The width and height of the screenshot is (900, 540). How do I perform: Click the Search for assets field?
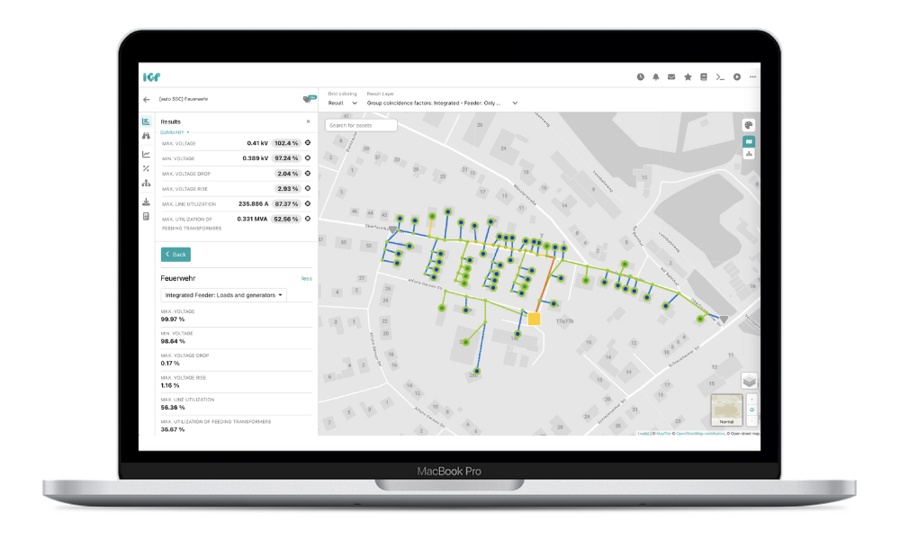(361, 125)
